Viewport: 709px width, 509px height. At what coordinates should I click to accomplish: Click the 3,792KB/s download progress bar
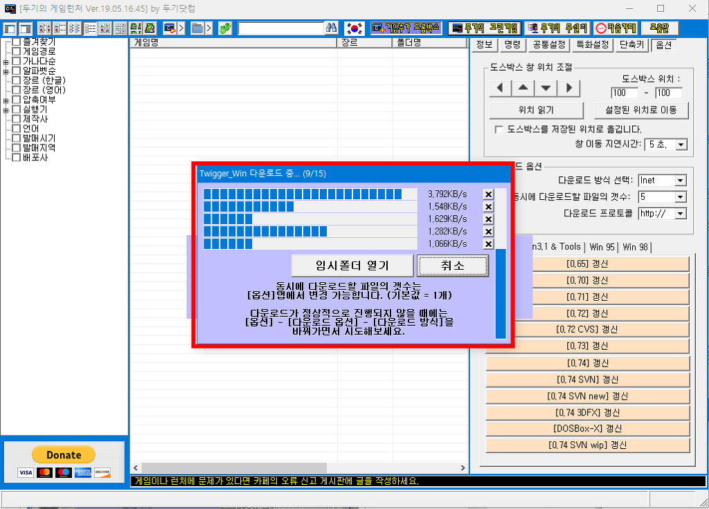tap(310, 194)
